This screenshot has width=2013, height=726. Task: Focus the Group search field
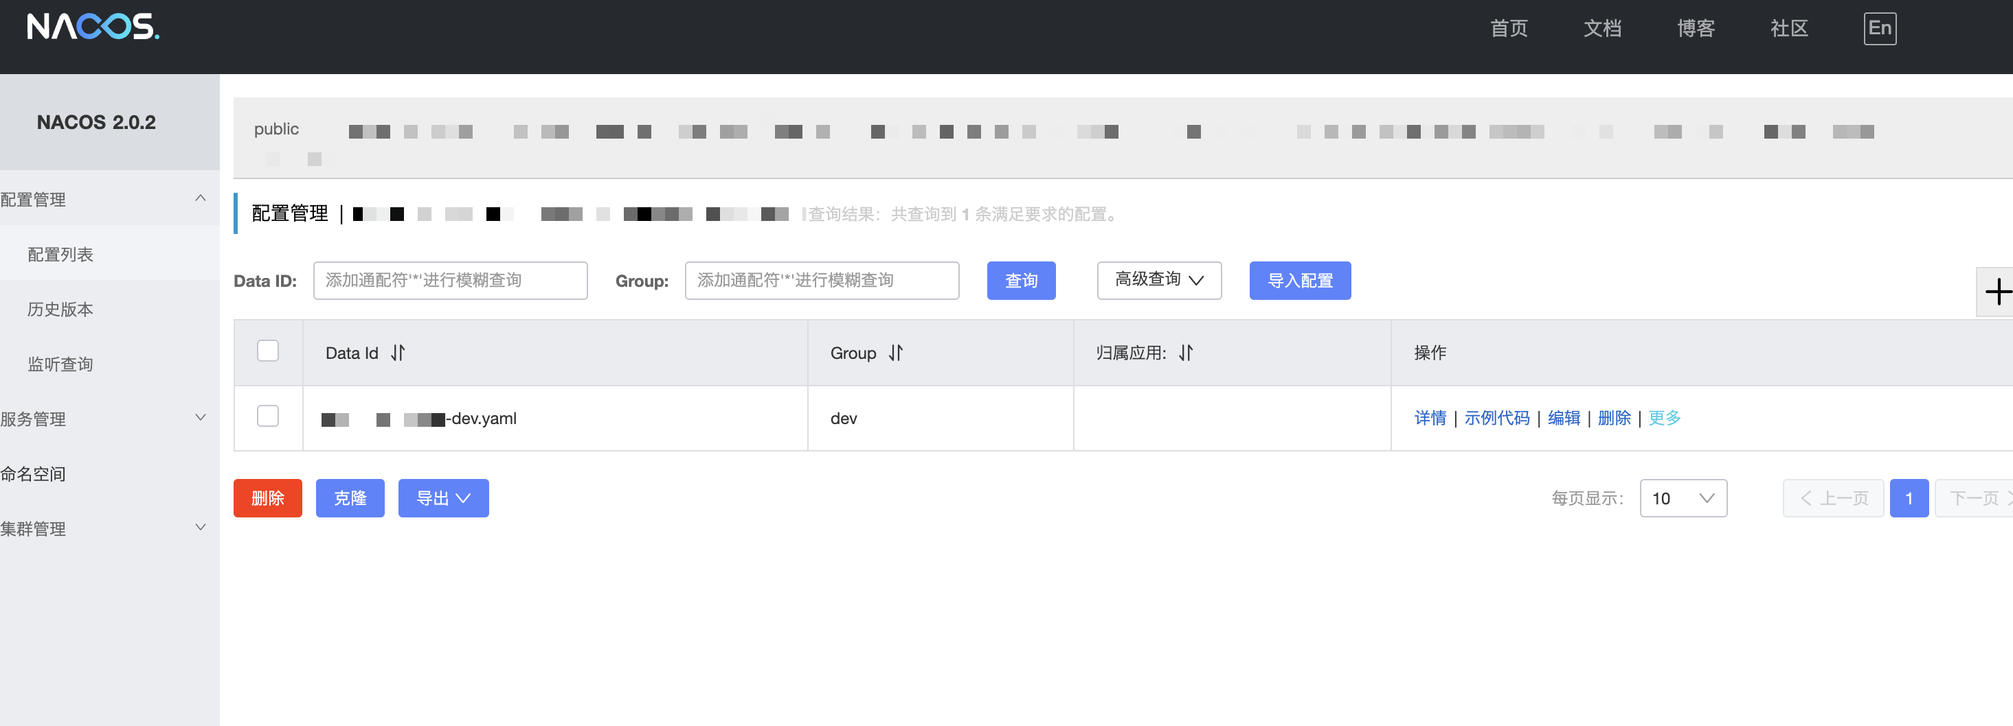pyautogui.click(x=821, y=280)
